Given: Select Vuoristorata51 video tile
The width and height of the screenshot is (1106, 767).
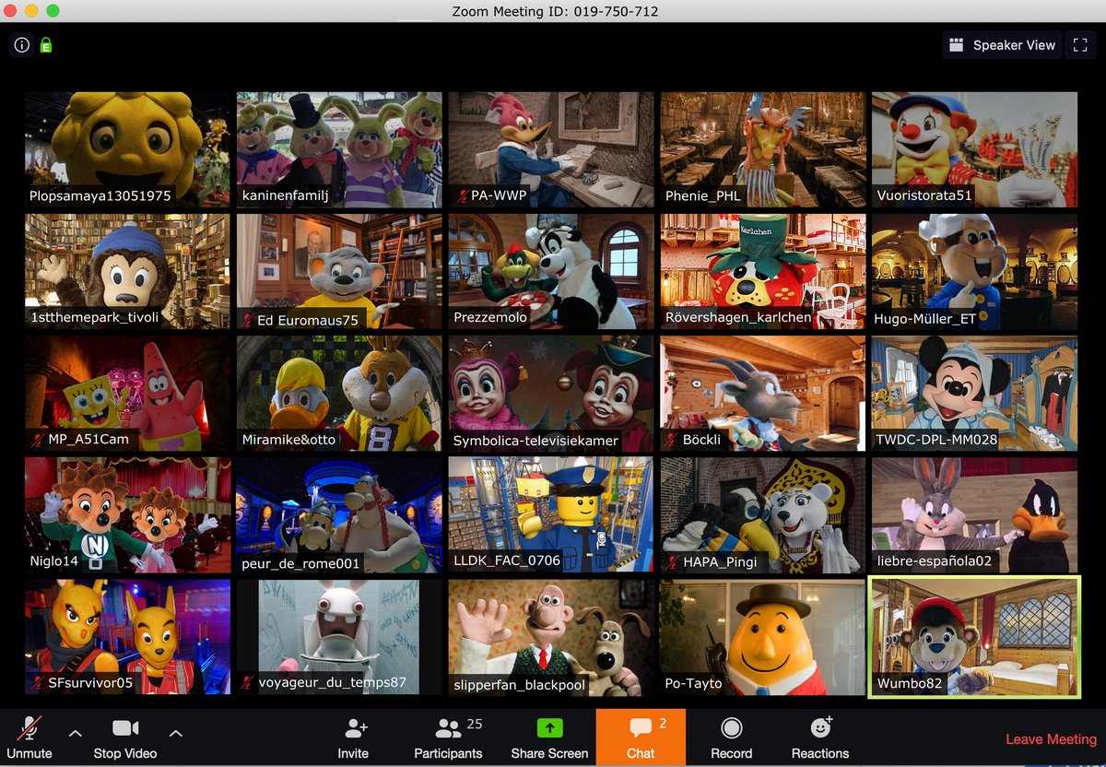Looking at the screenshot, I should pyautogui.click(x=974, y=148).
